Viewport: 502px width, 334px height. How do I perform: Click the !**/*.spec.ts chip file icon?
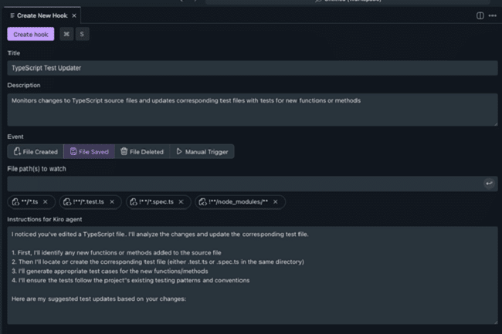coord(134,202)
